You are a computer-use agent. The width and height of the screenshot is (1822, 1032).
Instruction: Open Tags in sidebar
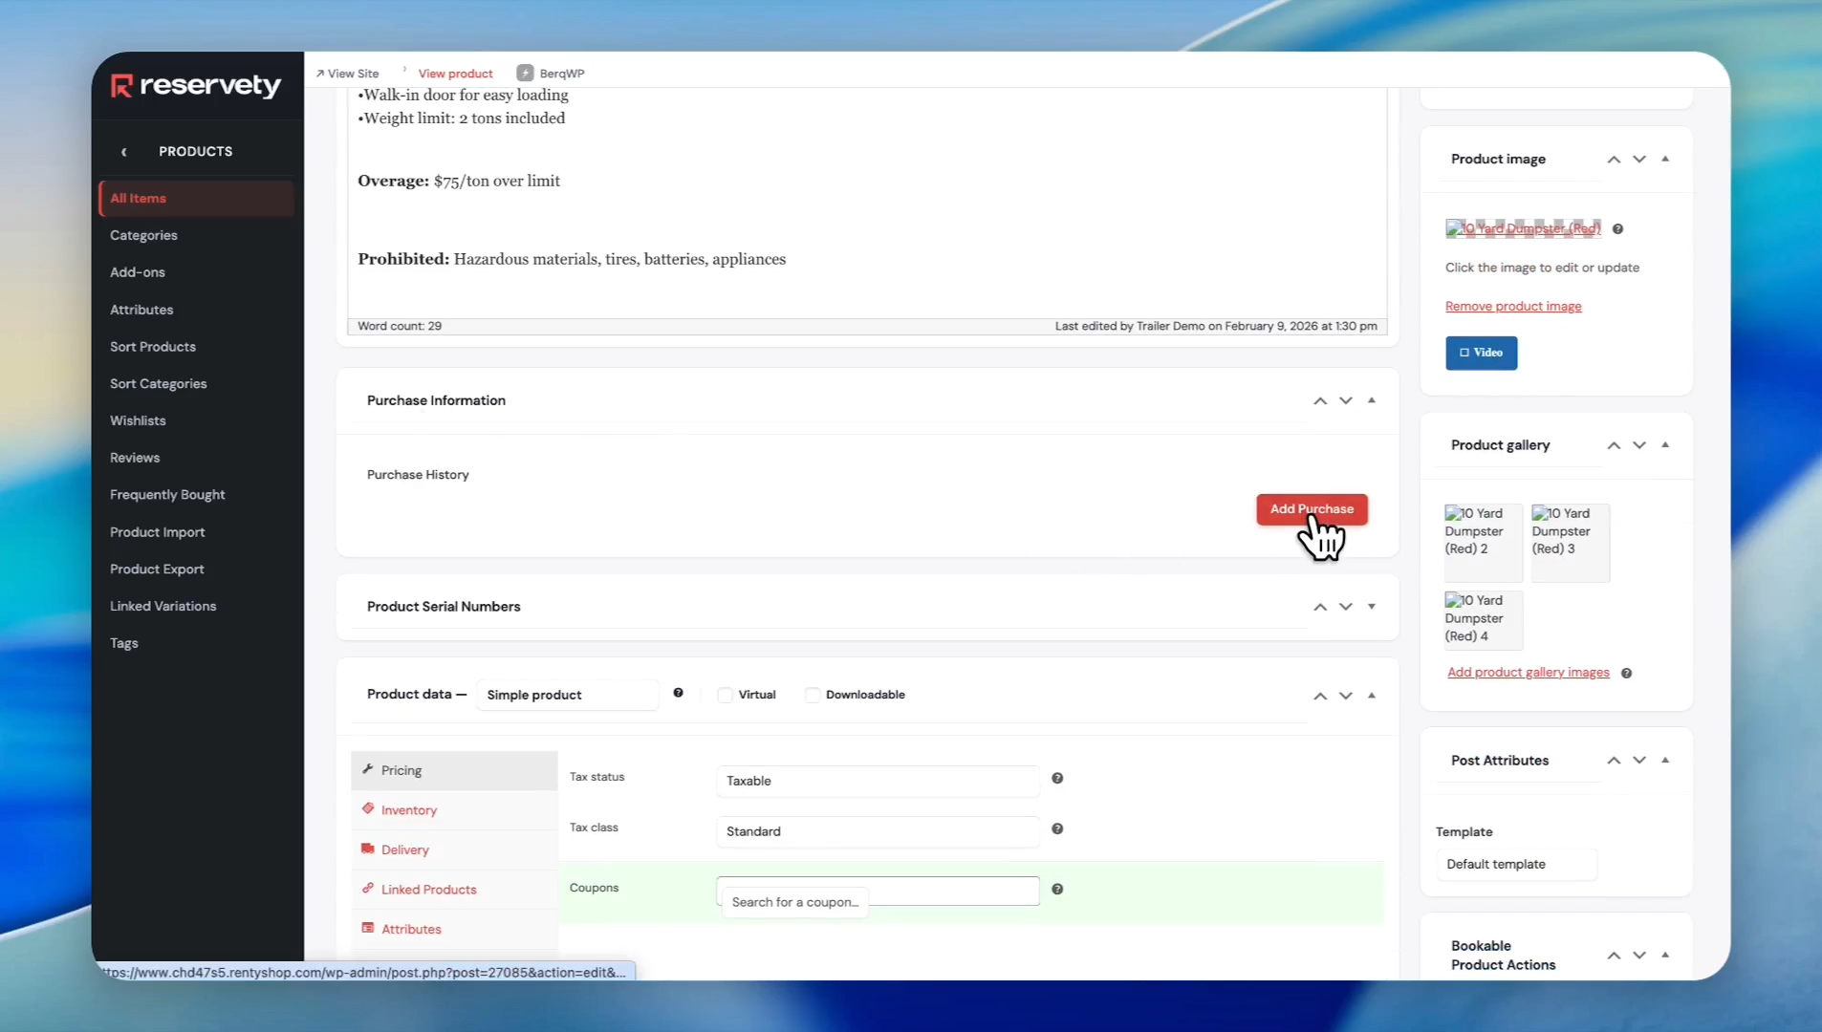click(124, 644)
